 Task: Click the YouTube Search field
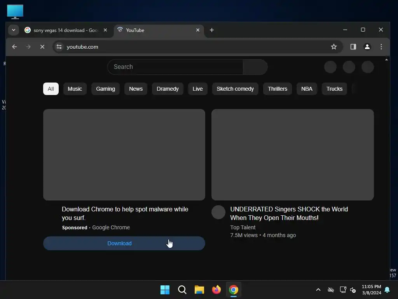(175, 67)
